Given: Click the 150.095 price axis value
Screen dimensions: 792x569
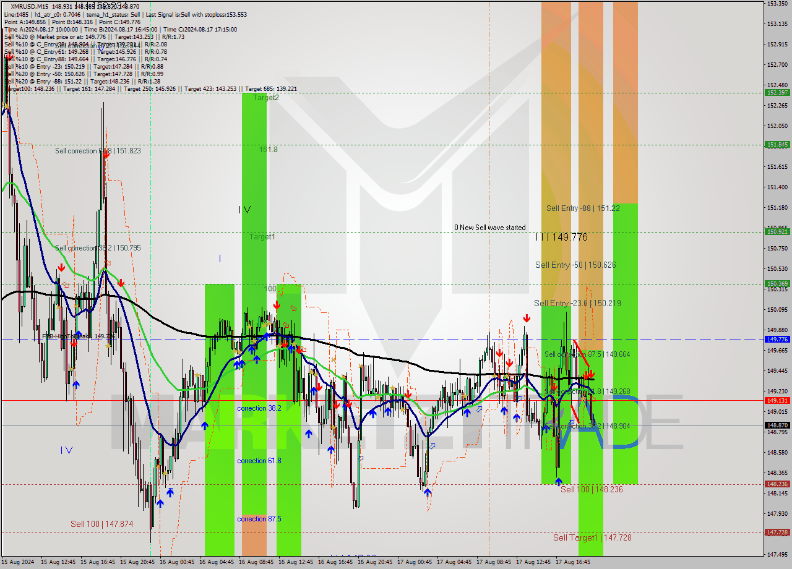Looking at the screenshot, I should [x=777, y=309].
